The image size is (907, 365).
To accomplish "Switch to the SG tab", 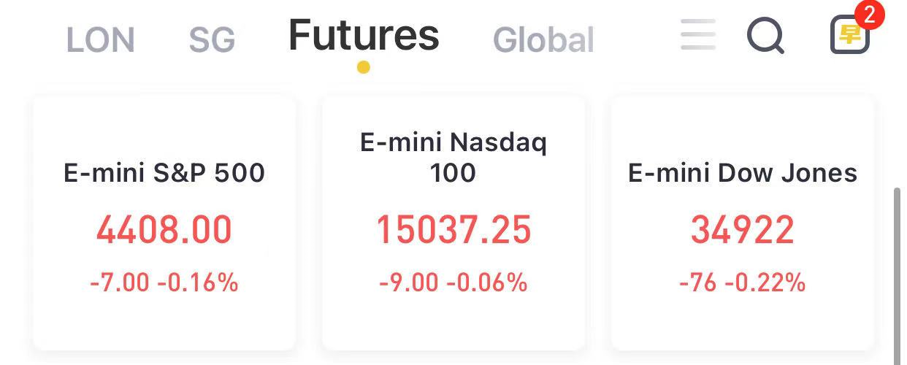I will (x=212, y=39).
